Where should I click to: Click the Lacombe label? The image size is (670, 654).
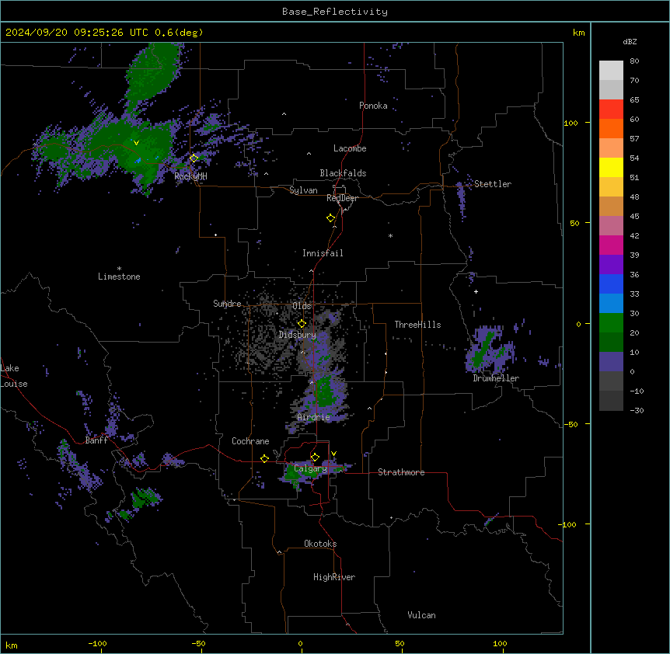(x=350, y=148)
